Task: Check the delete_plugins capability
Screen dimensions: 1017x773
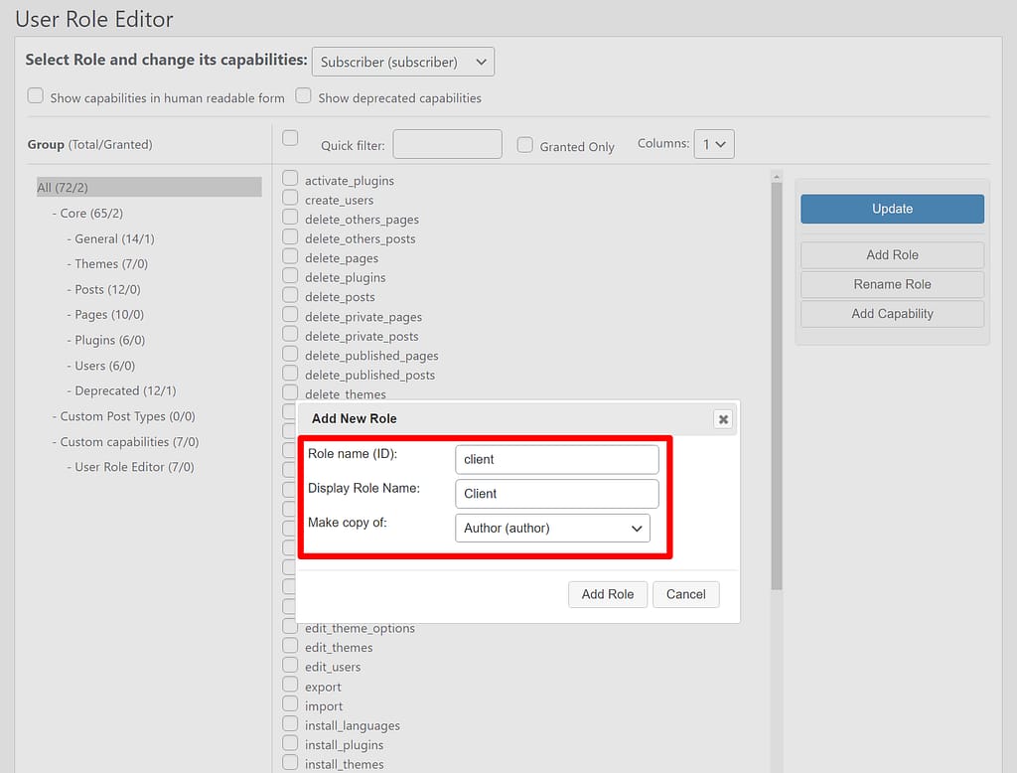Action: coord(290,276)
